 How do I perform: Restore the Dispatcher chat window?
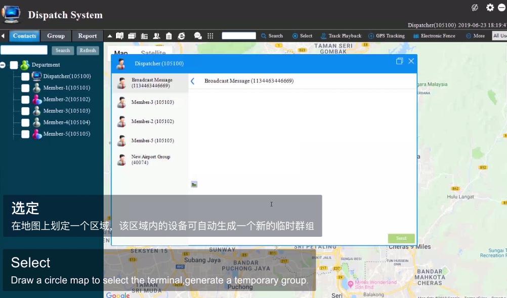pyautogui.click(x=400, y=61)
